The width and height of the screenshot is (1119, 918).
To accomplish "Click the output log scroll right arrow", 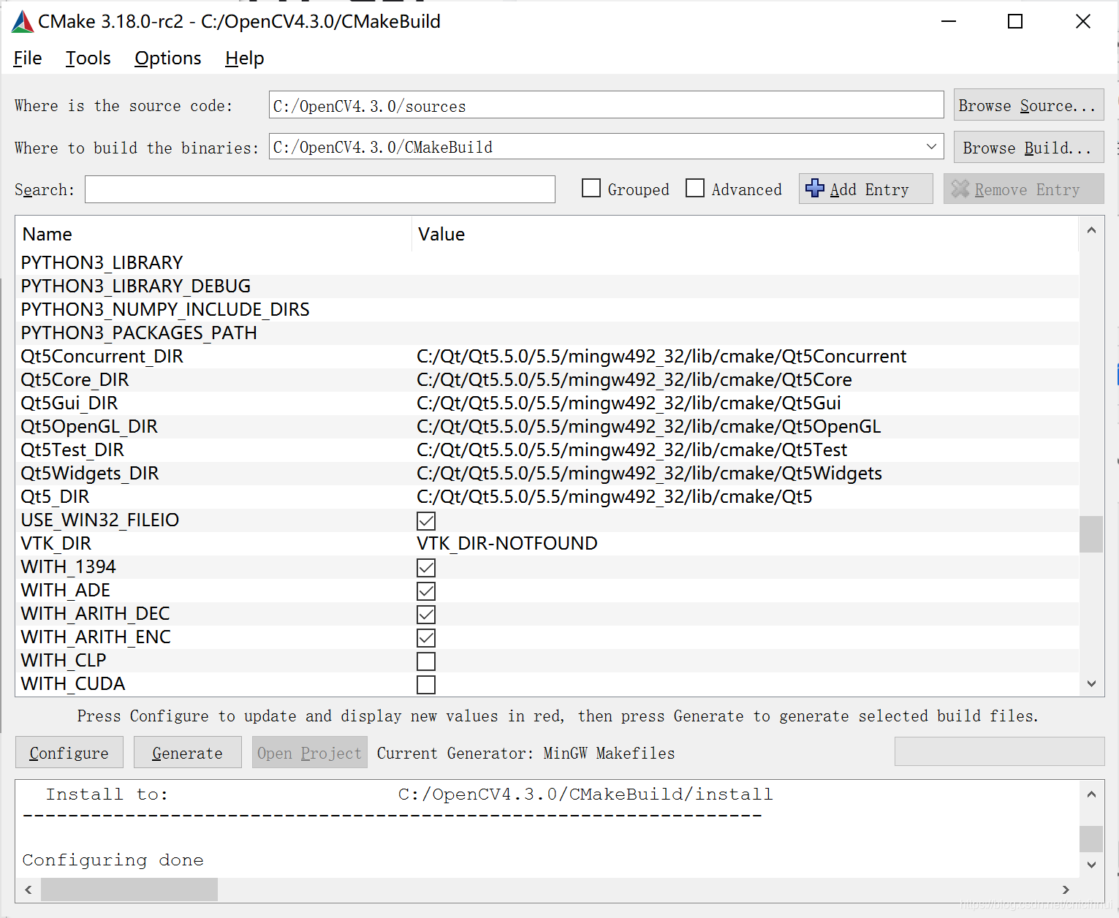I will click(1066, 889).
